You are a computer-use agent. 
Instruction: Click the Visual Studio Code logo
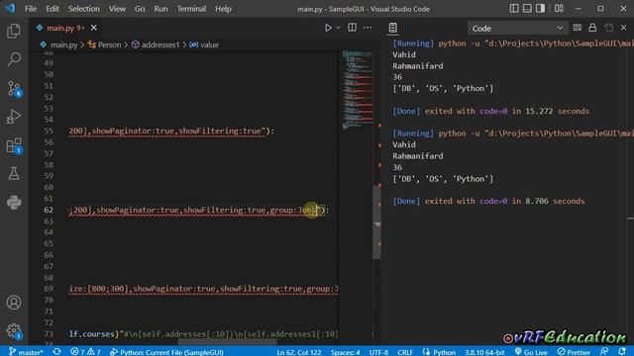(x=10, y=8)
